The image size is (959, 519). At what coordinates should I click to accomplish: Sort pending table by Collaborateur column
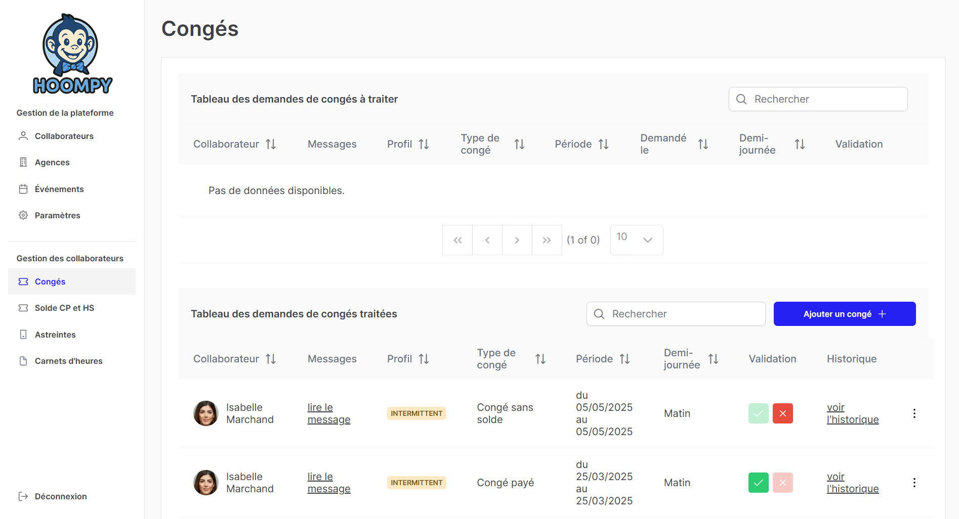point(271,145)
